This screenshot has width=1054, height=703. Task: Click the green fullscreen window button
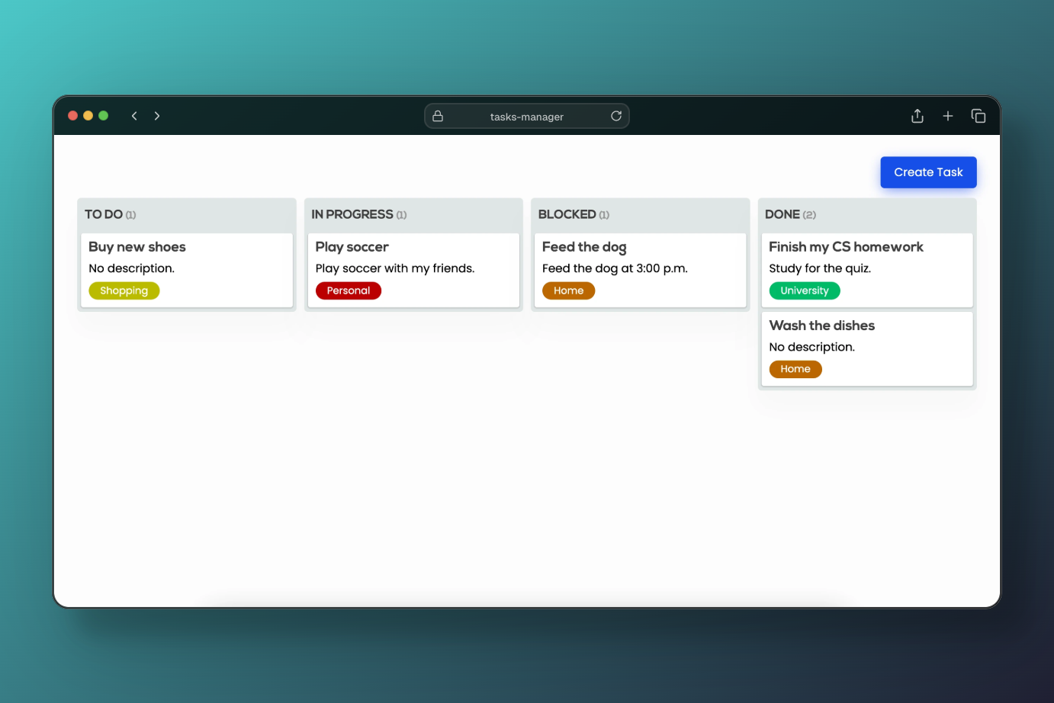(x=104, y=116)
